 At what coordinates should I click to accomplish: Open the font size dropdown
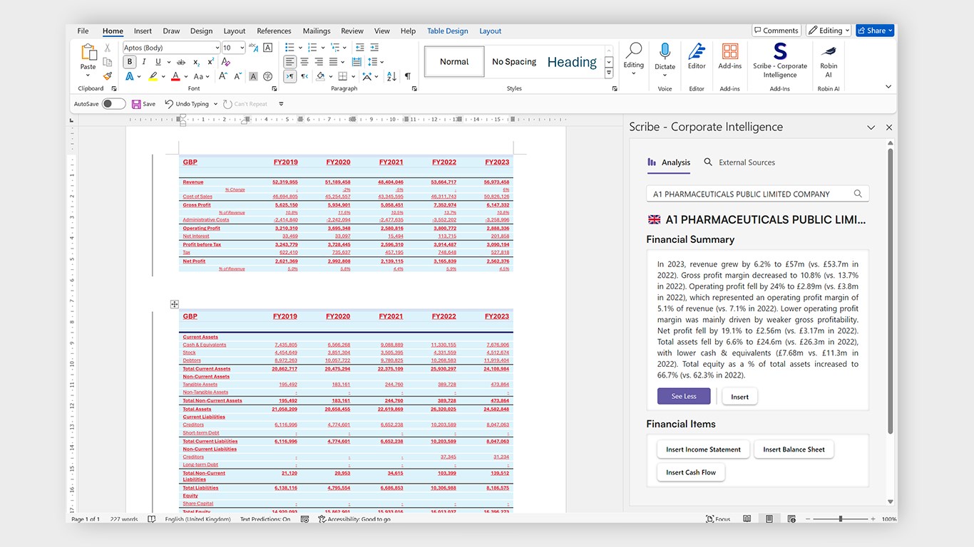point(242,48)
